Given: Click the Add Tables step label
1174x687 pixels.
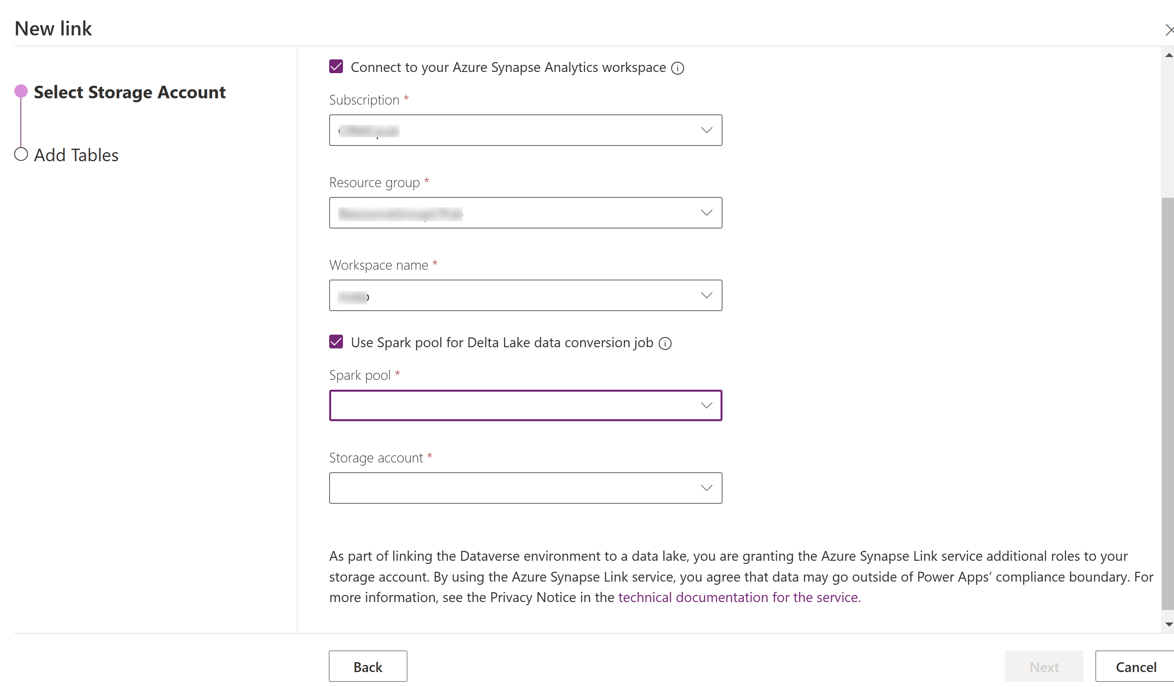Looking at the screenshot, I should pyautogui.click(x=75, y=155).
